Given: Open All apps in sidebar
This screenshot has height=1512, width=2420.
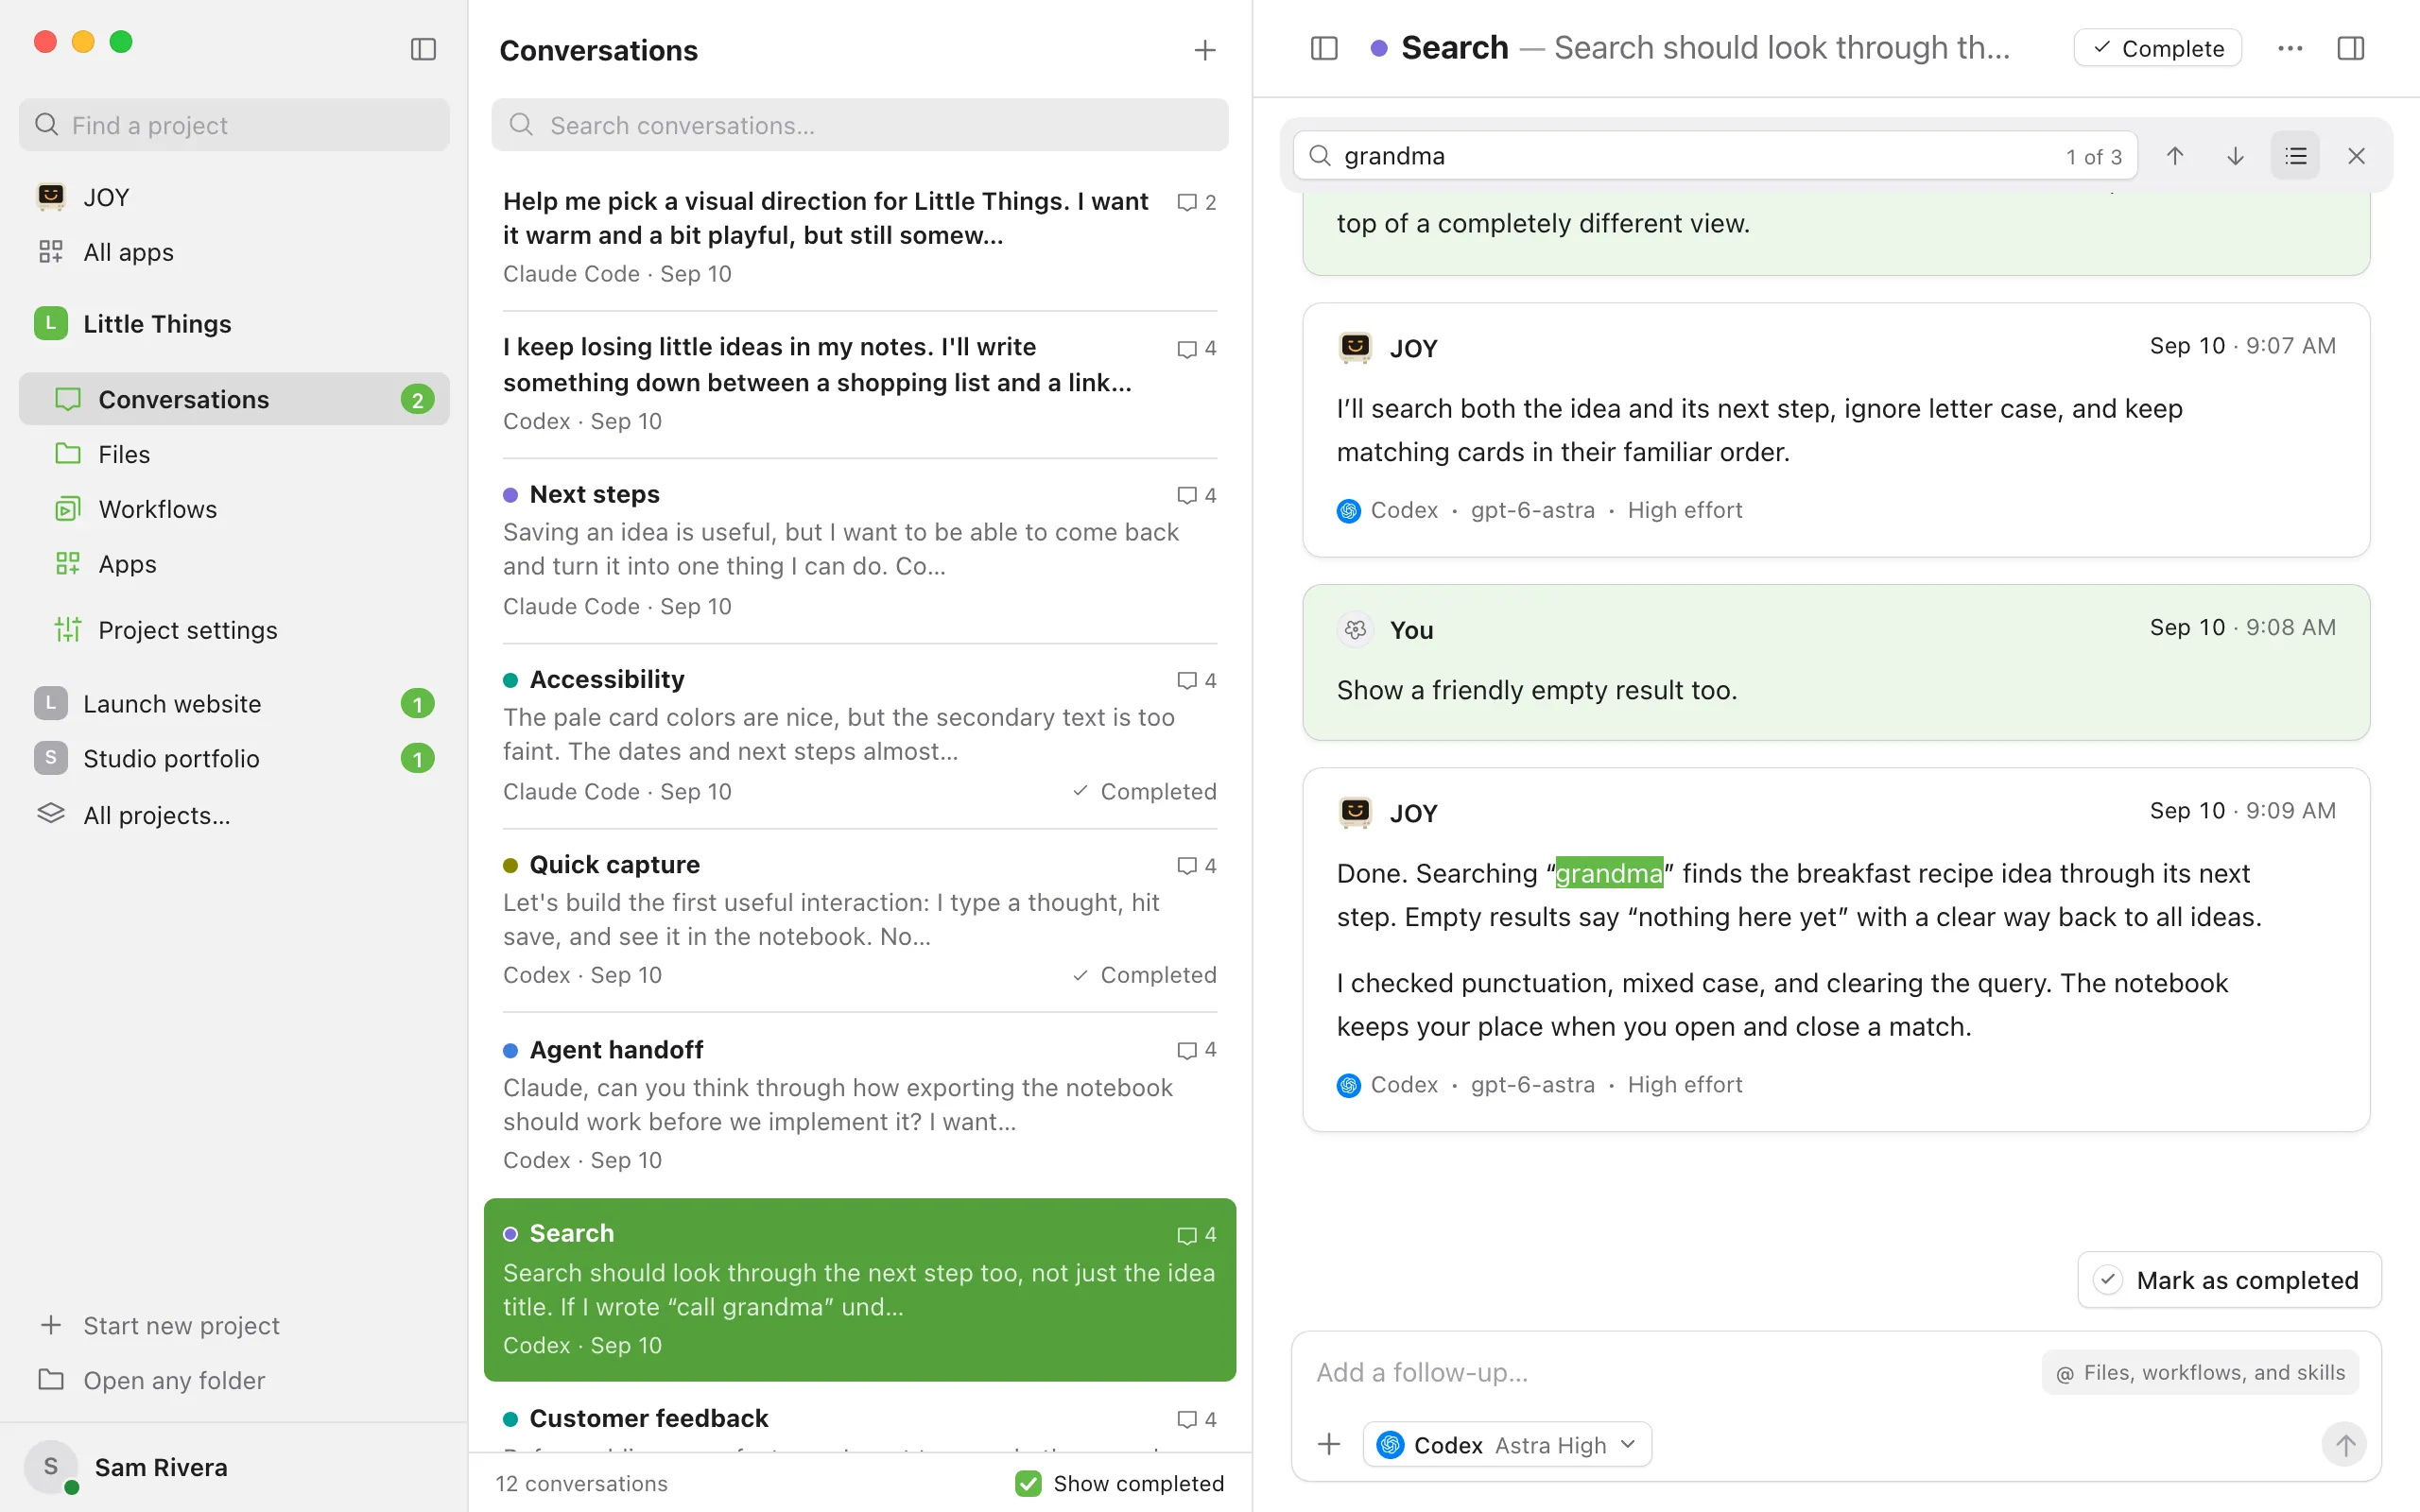Looking at the screenshot, I should 234,252.
